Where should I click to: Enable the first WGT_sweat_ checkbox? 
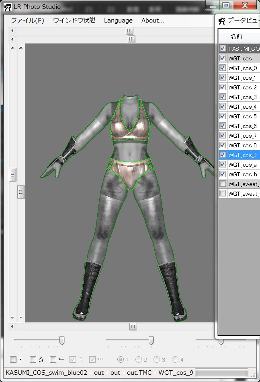pos(223,184)
